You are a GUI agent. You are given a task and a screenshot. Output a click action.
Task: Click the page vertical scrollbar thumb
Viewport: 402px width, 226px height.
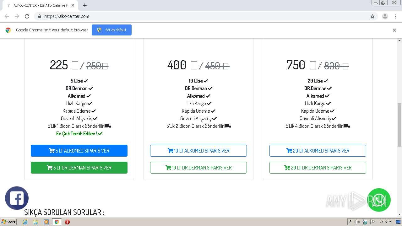(399, 125)
